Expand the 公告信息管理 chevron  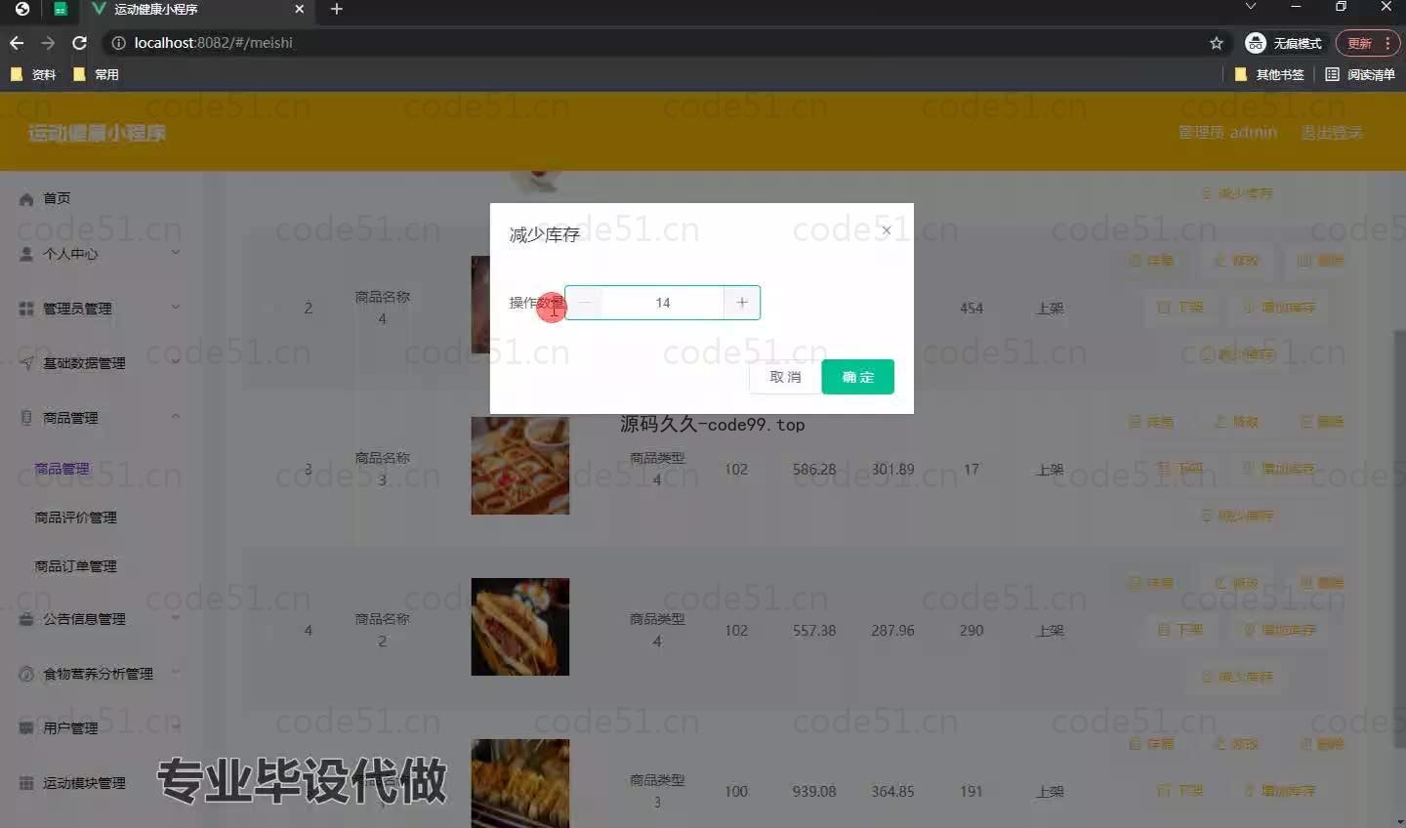176,617
